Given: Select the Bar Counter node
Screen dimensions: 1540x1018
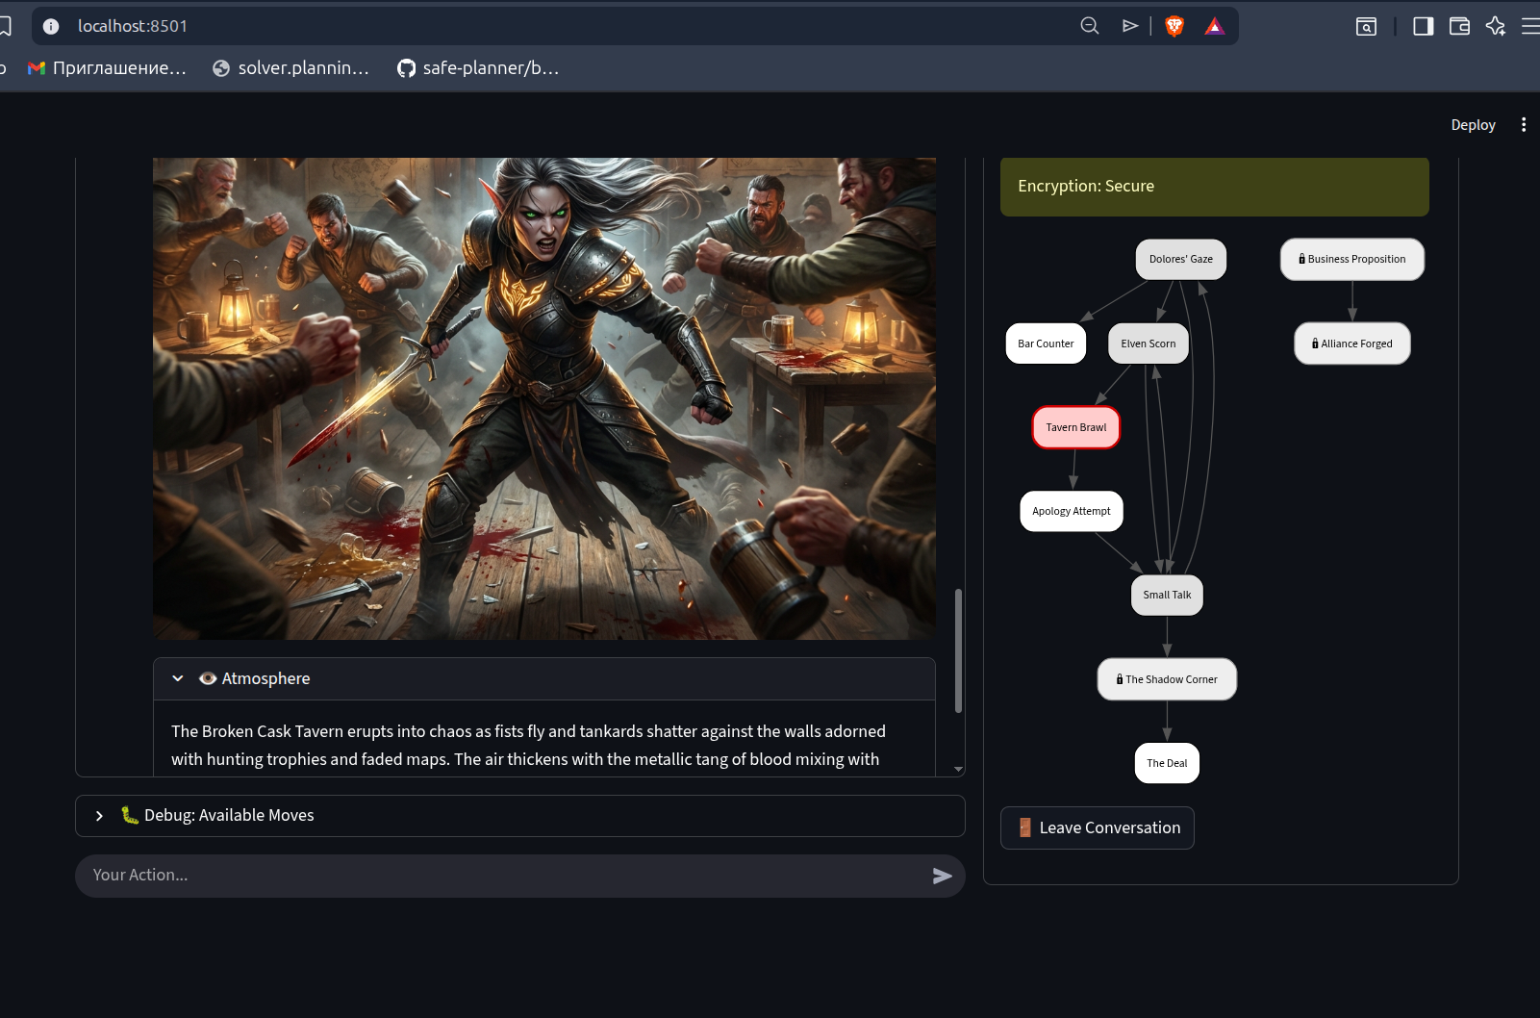Looking at the screenshot, I should (x=1046, y=344).
